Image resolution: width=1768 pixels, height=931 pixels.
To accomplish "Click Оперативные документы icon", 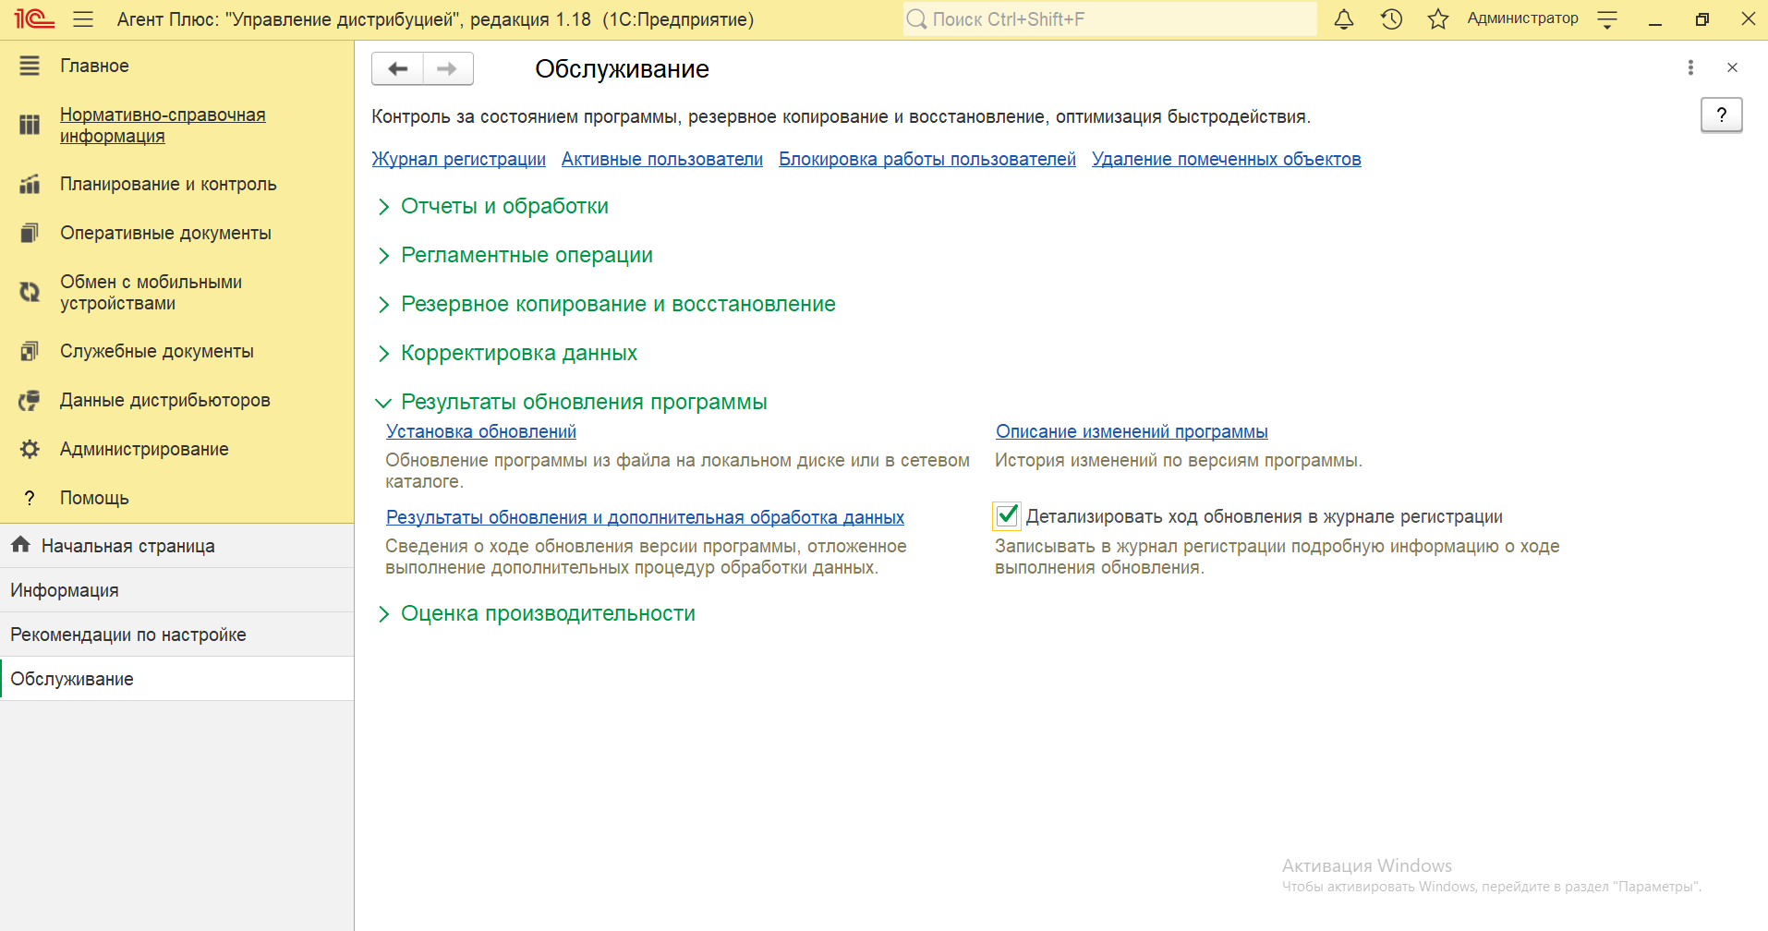I will coord(30,233).
